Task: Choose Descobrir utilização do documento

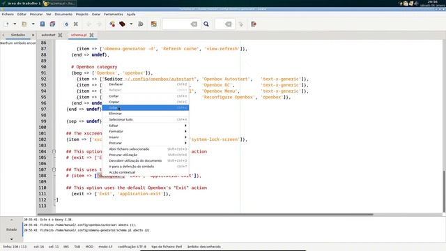Action: tap(146, 161)
